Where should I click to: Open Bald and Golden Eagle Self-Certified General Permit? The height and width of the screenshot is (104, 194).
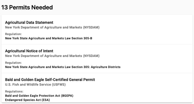pyautogui.click(x=50, y=80)
